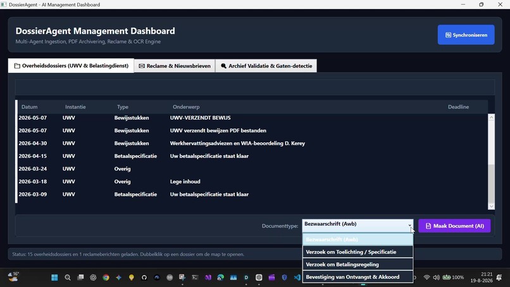Open the clock showing 21:21 in the tray
This screenshot has height=287, width=510.
pyautogui.click(x=482, y=277)
